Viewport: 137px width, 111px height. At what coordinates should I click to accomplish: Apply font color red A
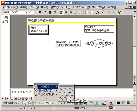tap(111, 103)
